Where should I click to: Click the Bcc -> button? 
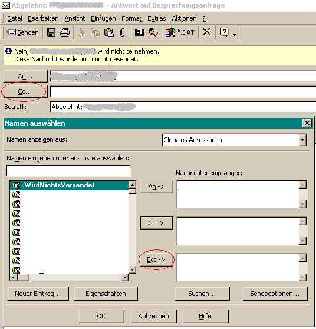(x=156, y=260)
